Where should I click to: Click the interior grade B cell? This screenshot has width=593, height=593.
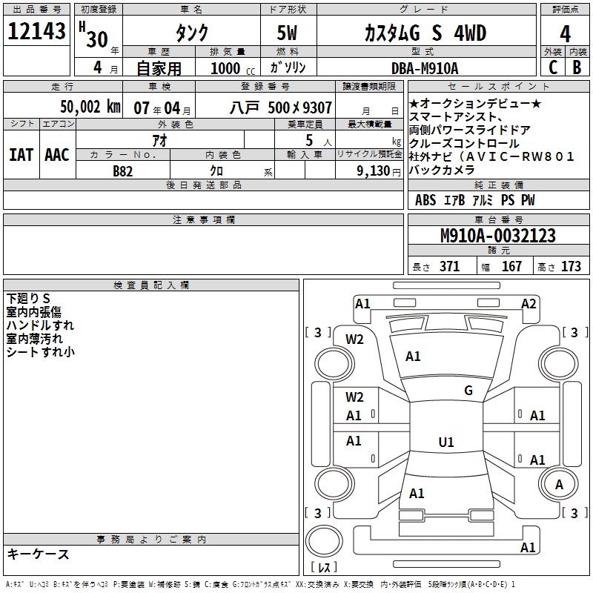[x=577, y=67]
